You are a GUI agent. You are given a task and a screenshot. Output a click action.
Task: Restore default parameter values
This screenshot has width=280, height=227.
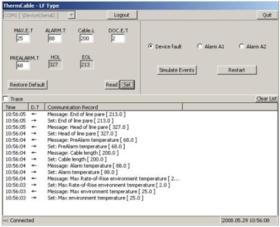click(x=28, y=85)
